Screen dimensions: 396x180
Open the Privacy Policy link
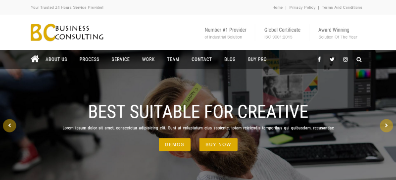[302, 7]
